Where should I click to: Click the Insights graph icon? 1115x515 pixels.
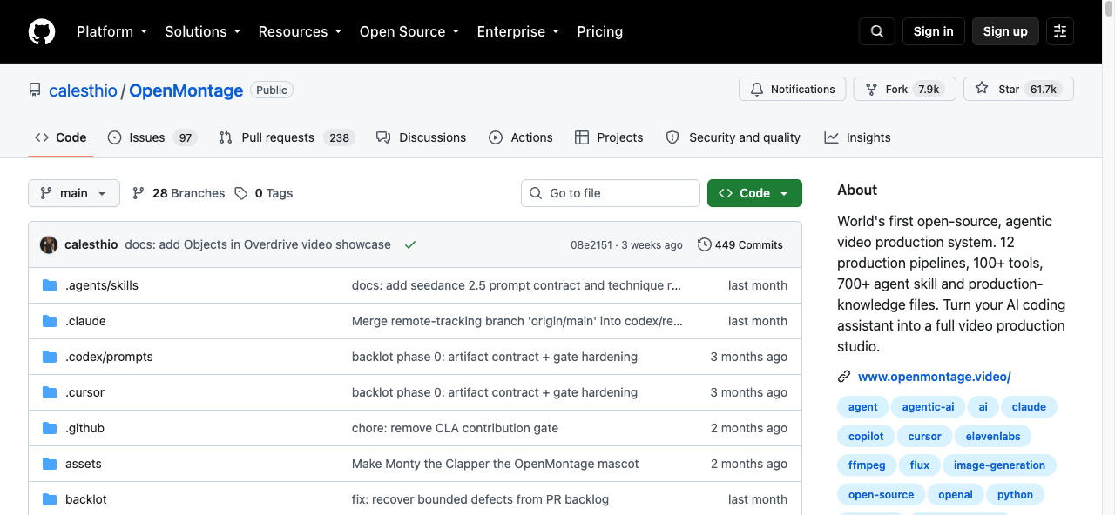pos(832,137)
